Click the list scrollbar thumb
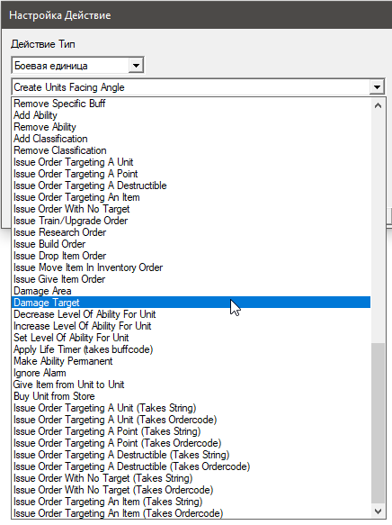 coord(378,423)
